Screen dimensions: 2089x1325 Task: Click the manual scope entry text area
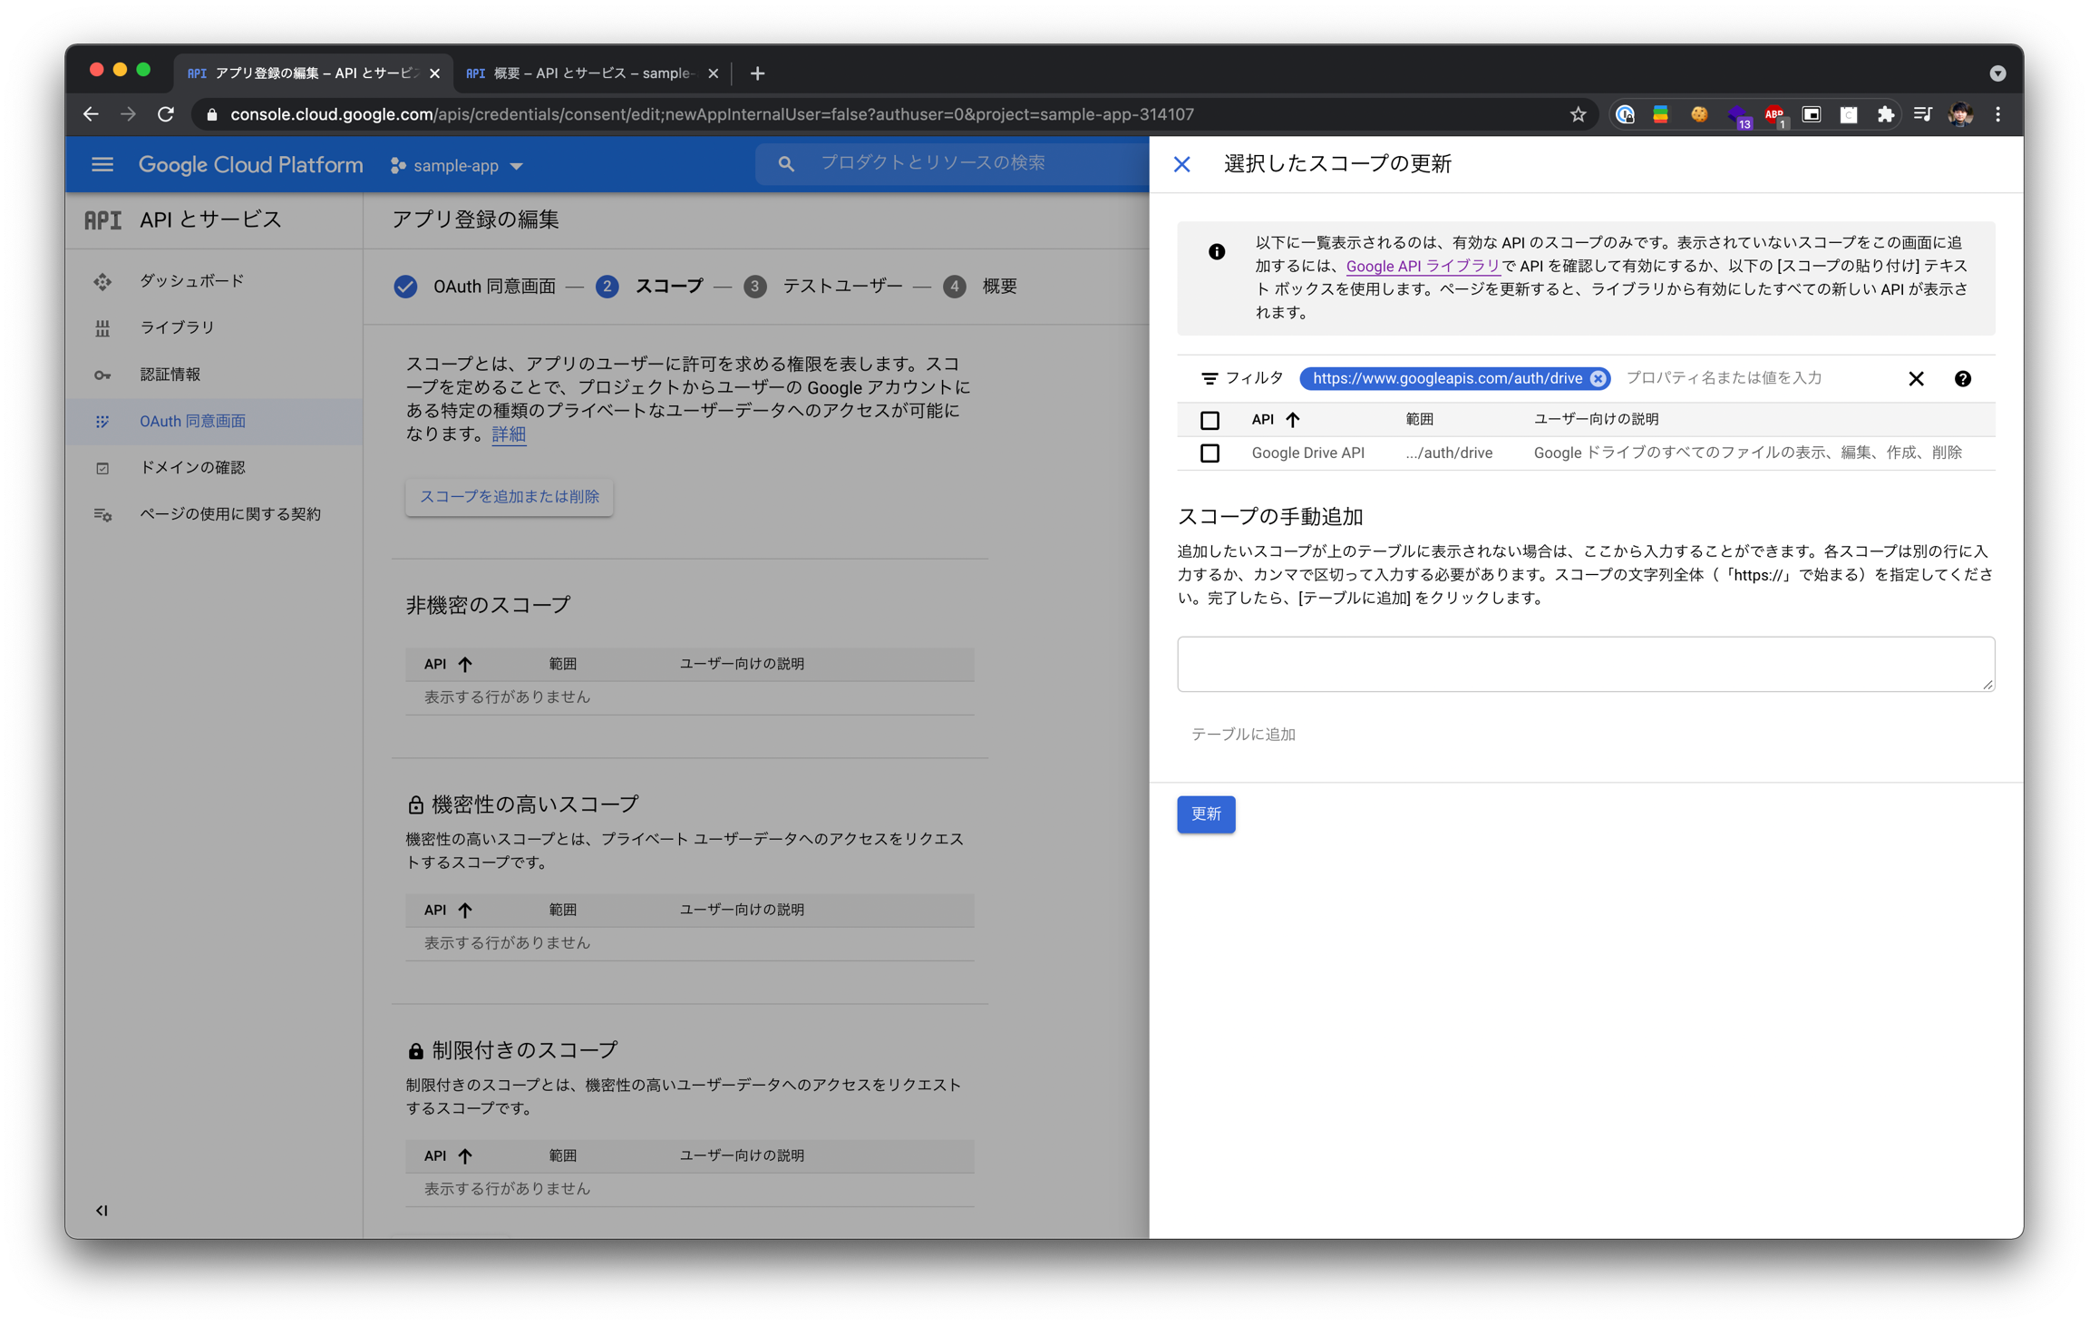1585,664
